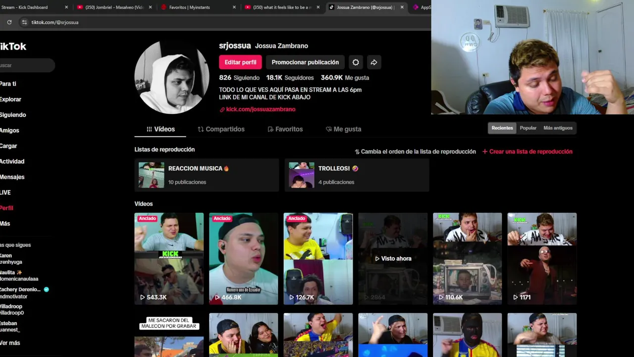634x357 pixels.
Task: Switch to what it feels like YouTube tab
Action: (282, 7)
